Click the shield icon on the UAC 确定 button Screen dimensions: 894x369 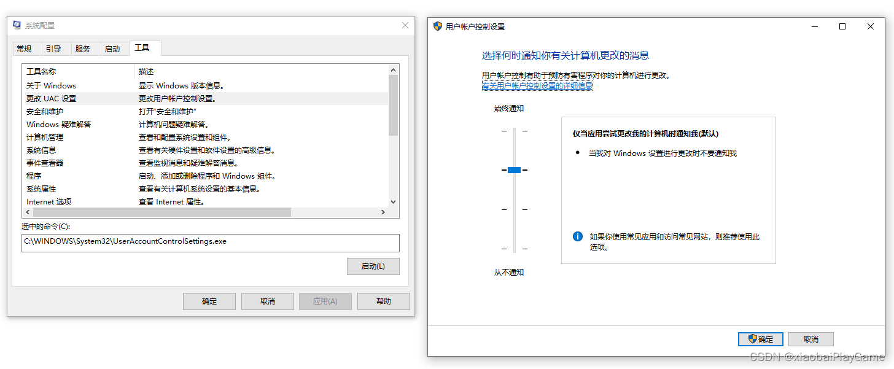tap(752, 339)
